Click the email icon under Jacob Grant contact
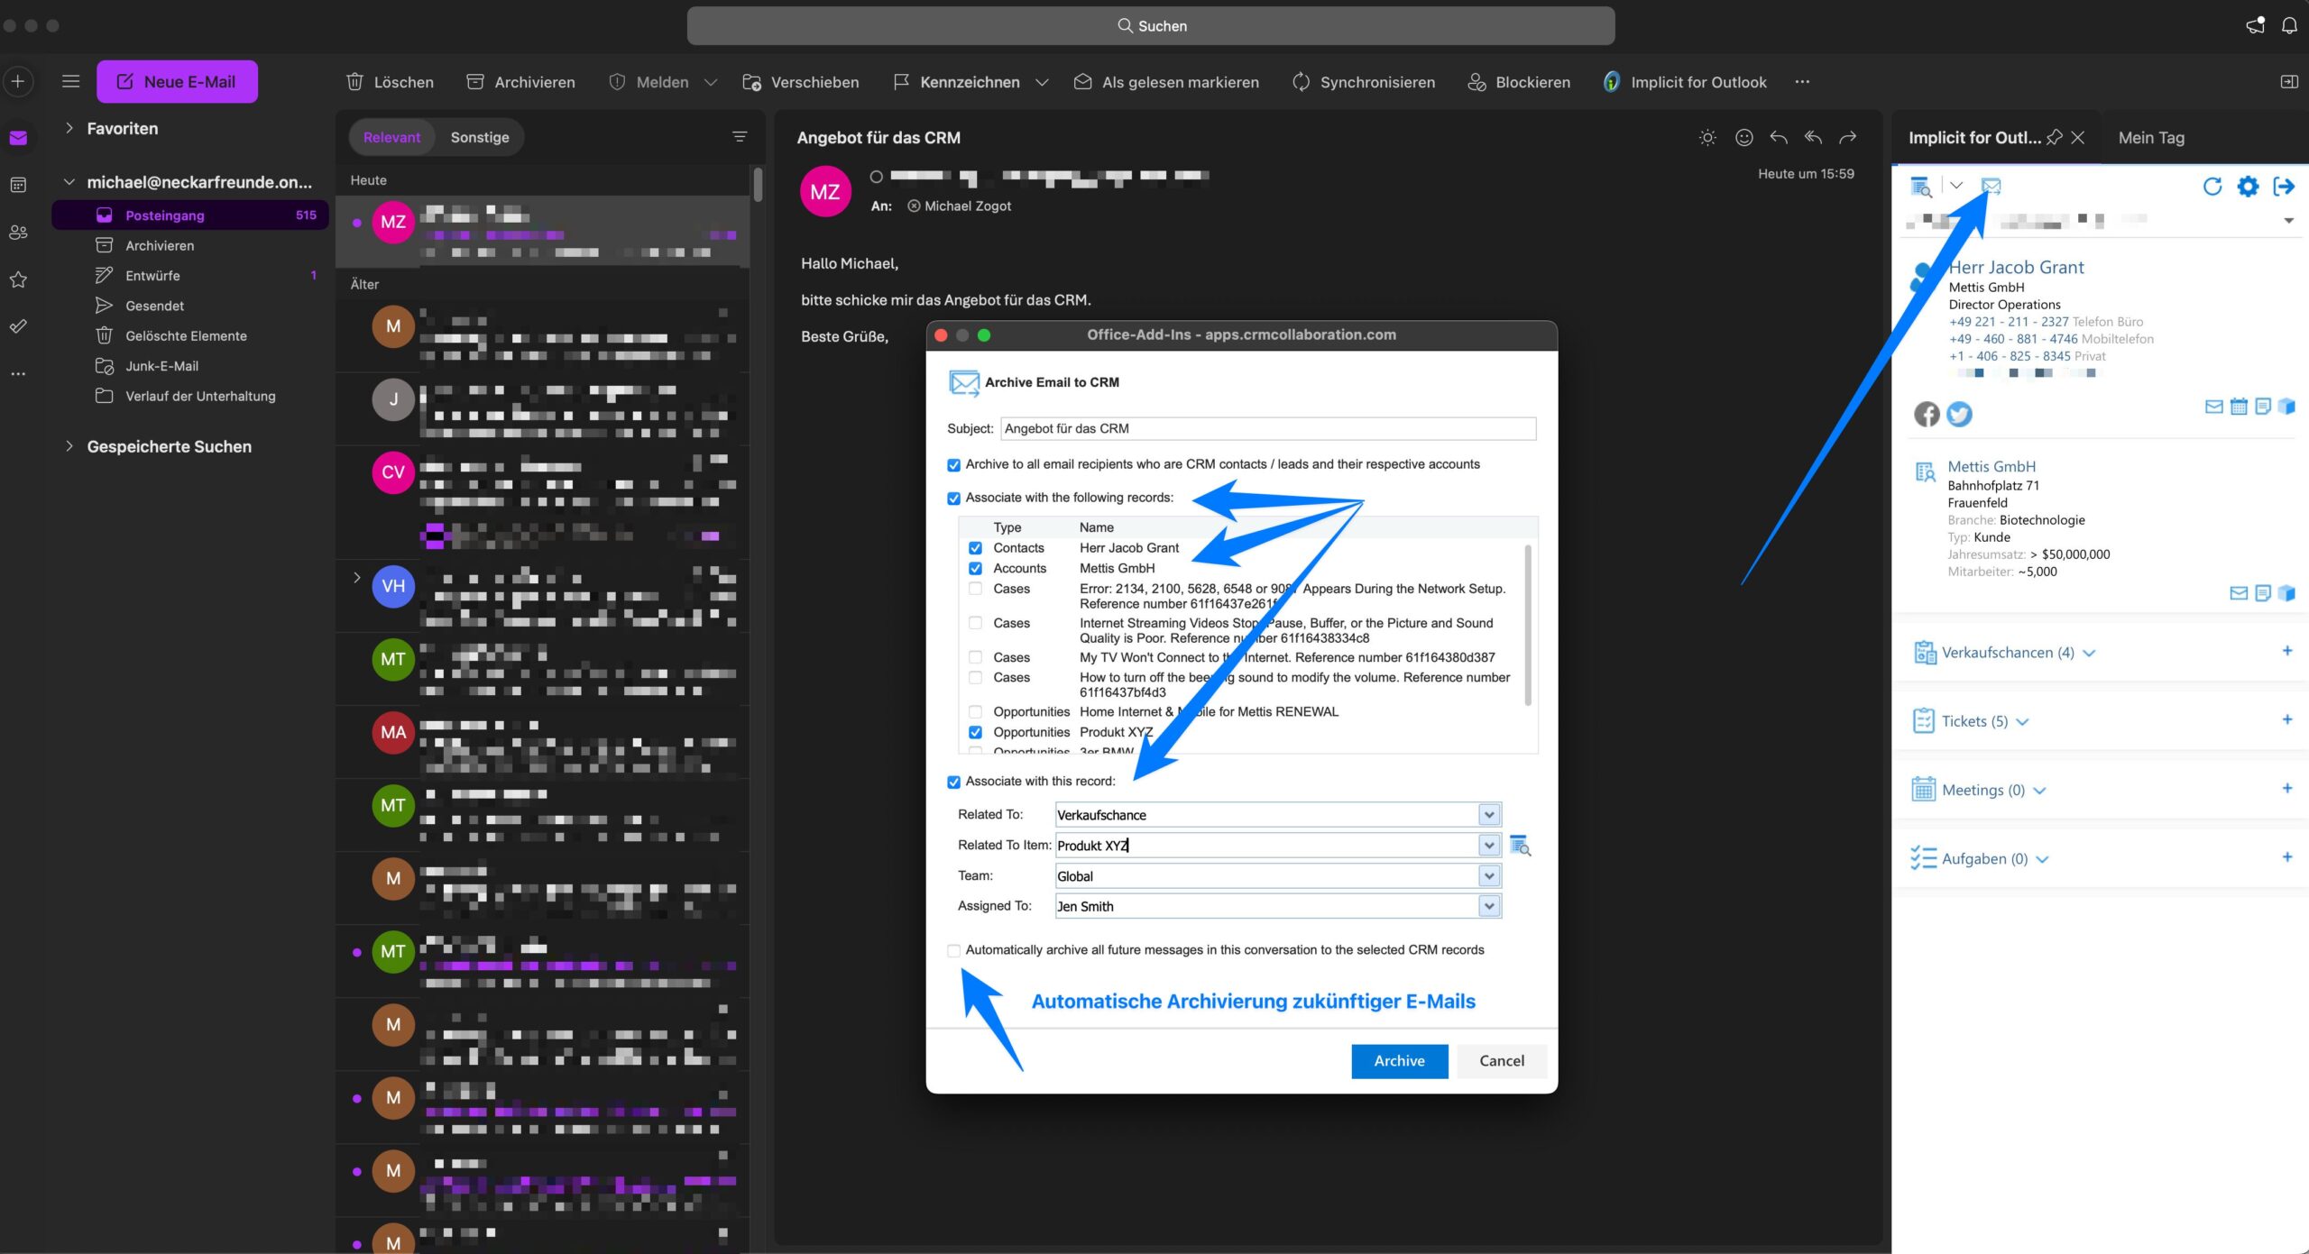Screen dimensions: 2309x1254 2213,407
